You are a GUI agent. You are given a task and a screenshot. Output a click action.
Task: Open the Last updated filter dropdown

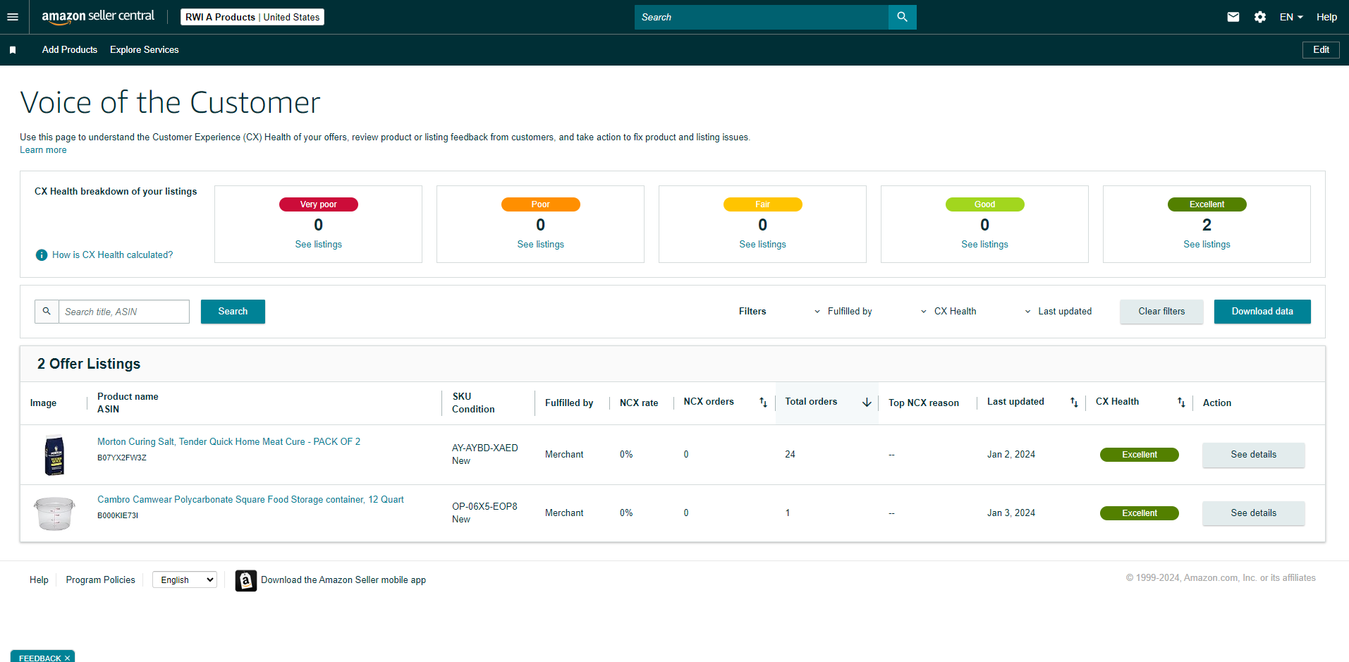tap(1058, 311)
